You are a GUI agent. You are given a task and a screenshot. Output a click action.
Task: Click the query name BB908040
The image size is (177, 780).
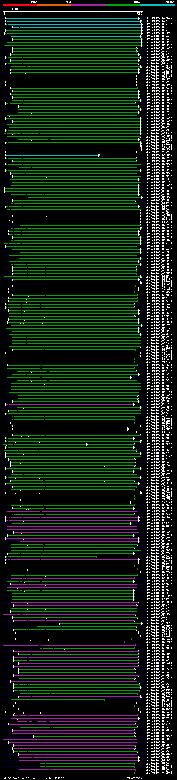[10, 9]
